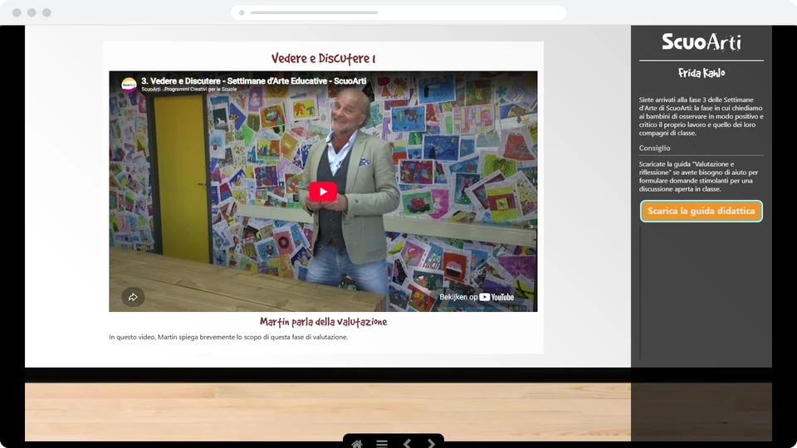This screenshot has width=797, height=448.
Task: Go to previous page with left chevron
Action: click(x=407, y=443)
